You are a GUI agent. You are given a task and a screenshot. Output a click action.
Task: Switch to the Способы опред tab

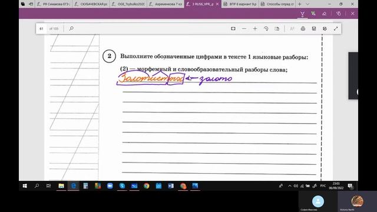click(x=277, y=4)
